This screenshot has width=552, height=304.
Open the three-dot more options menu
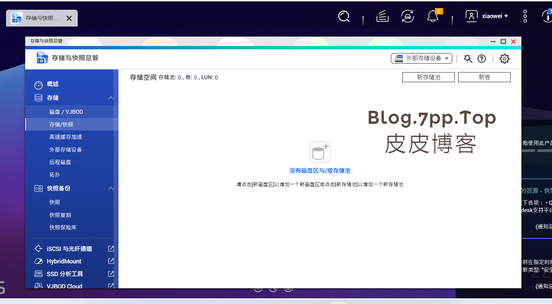[525, 16]
